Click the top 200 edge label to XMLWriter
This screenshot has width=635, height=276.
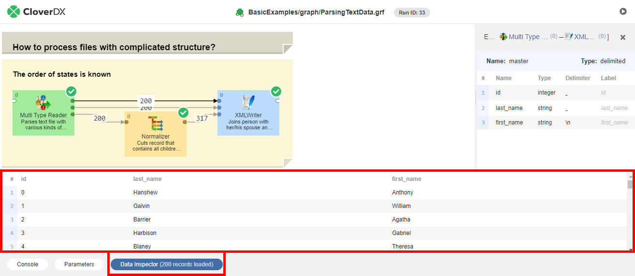point(146,101)
